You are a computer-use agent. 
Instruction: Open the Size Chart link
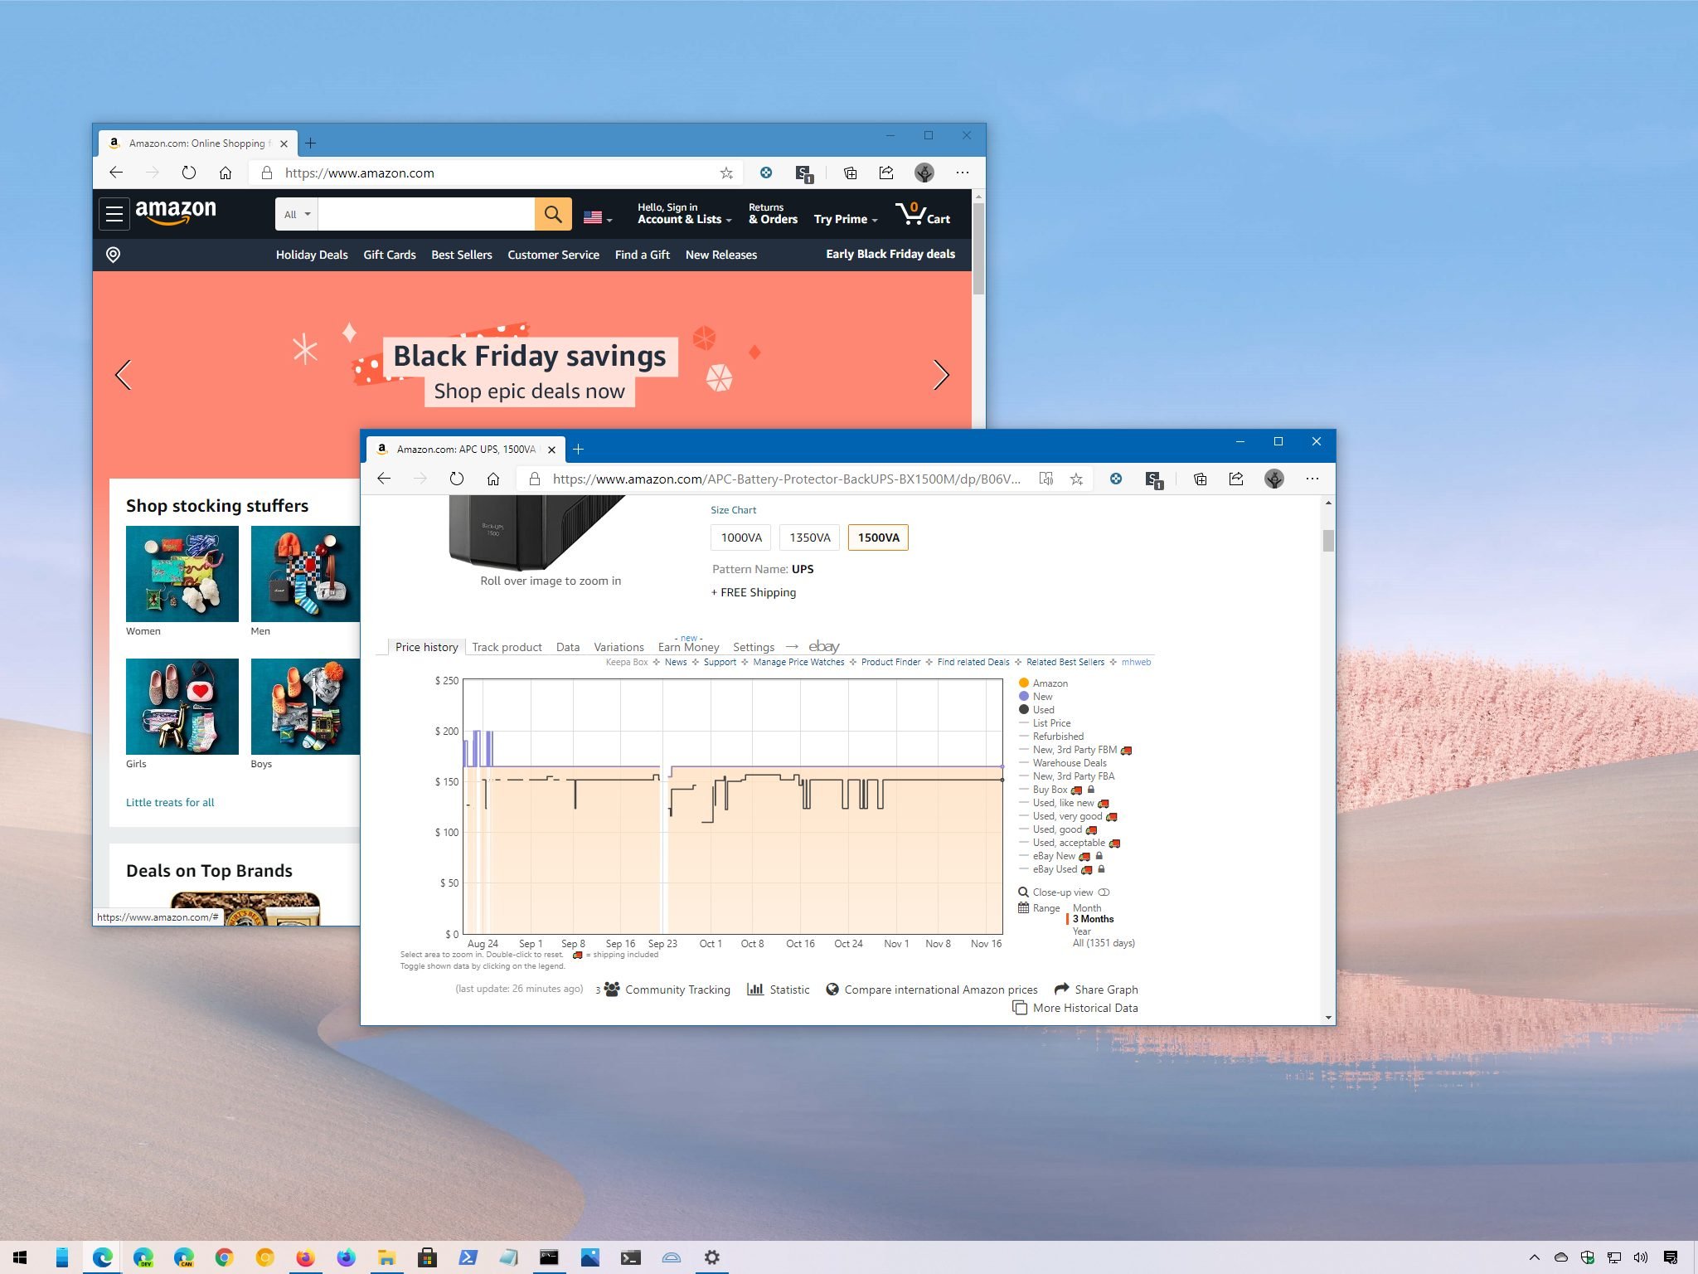tap(733, 510)
